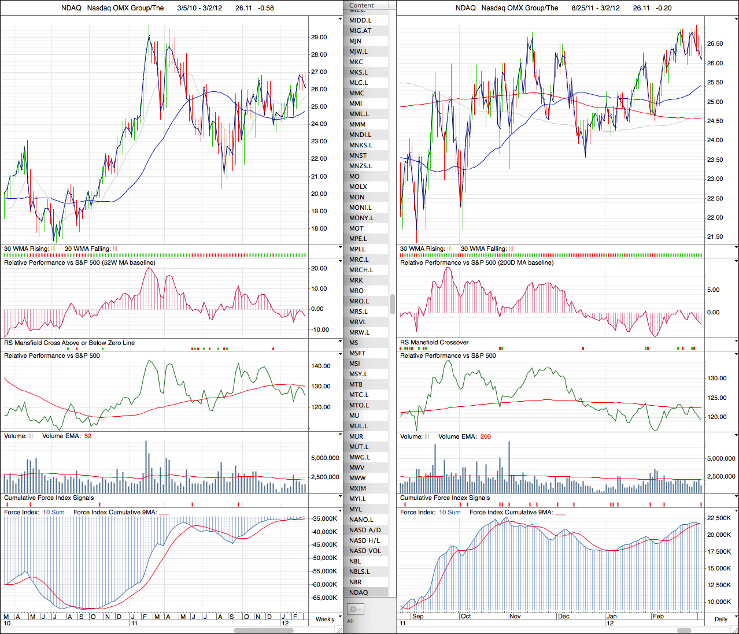739x634 pixels.
Task: Click the symbol list vertical scrollbar thumb
Action: (393, 304)
